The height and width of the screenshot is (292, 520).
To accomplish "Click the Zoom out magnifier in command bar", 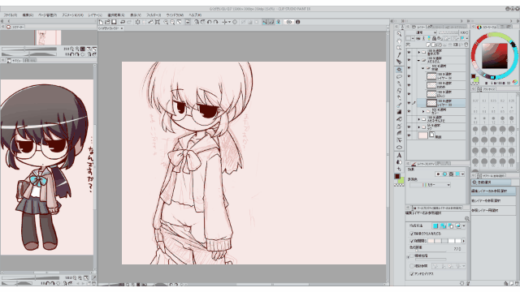I will click(172, 22).
